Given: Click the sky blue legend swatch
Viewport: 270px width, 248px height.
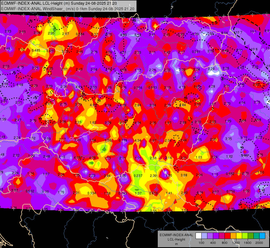Looking at the screenshot, I should [262, 236].
